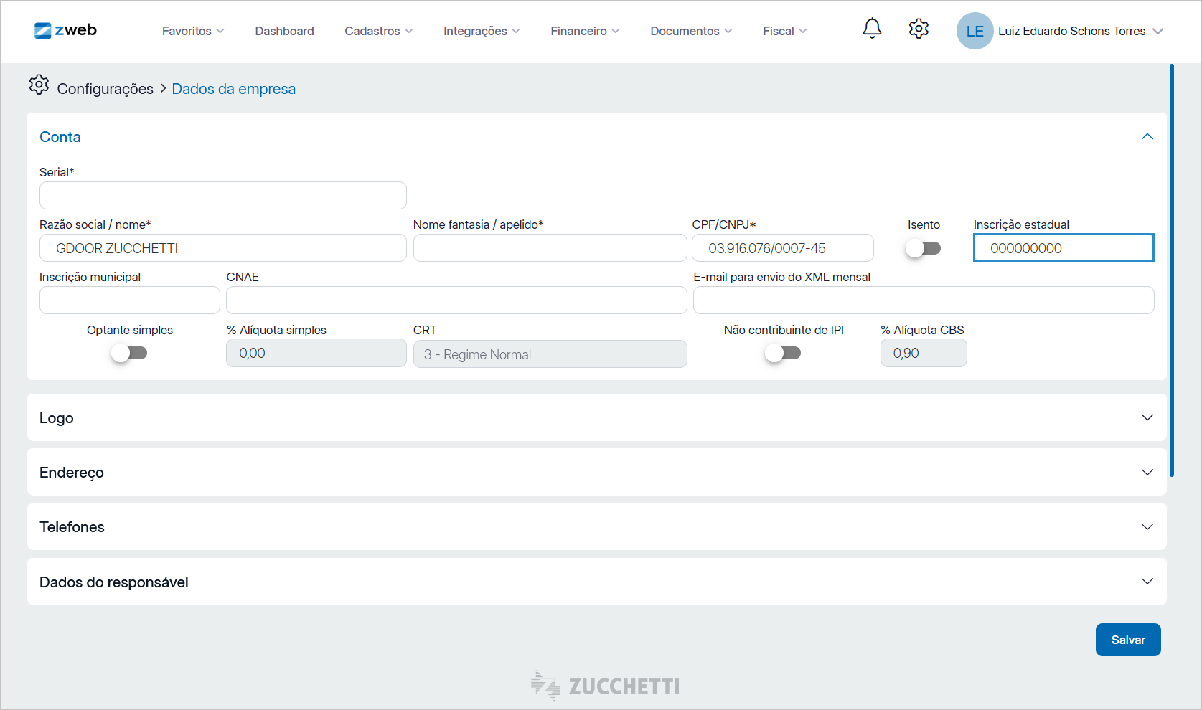Image resolution: width=1202 pixels, height=710 pixels.
Task: Click Nome fantasia / apelido field
Action: click(550, 248)
